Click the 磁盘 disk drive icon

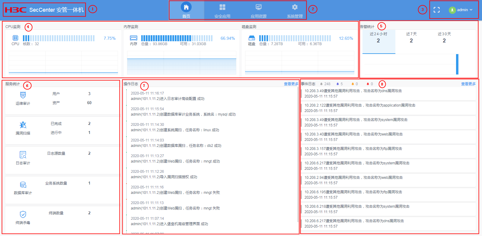(x=252, y=38)
